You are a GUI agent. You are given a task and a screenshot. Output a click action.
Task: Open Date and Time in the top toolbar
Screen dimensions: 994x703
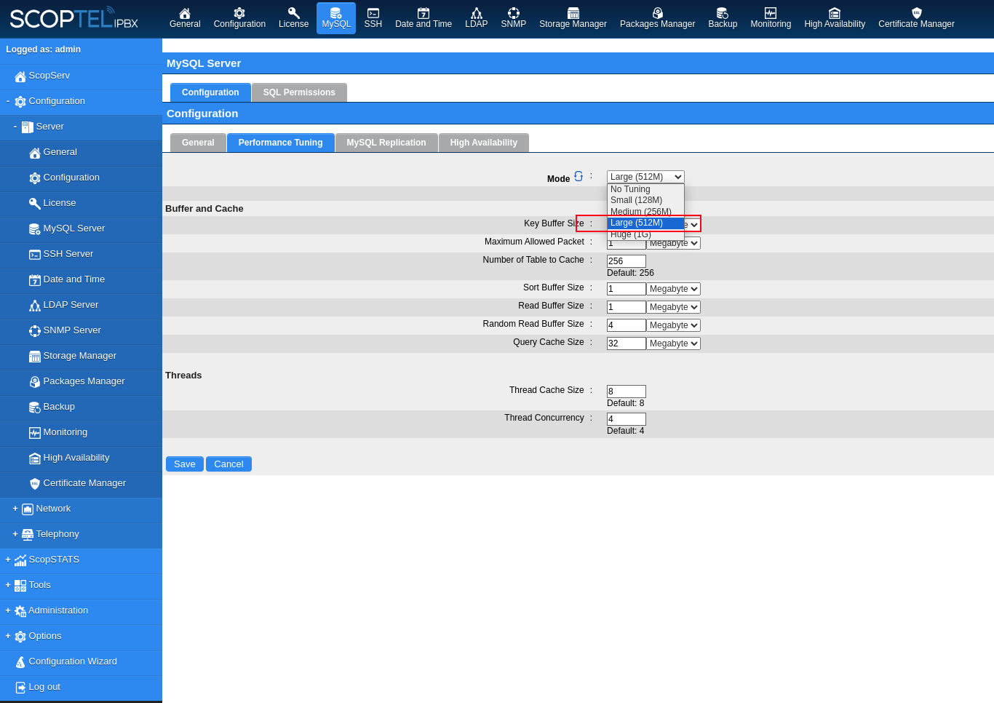424,18
